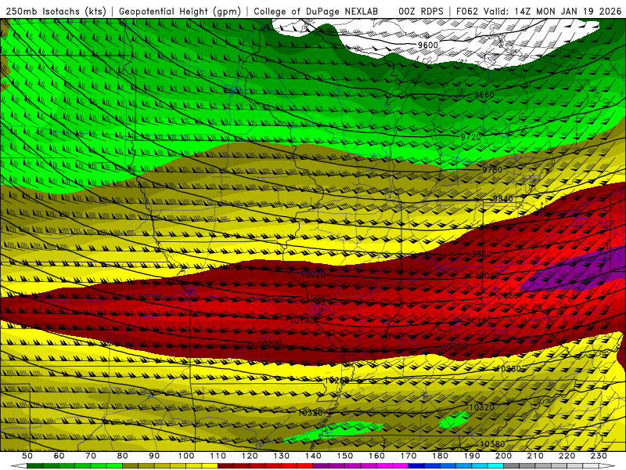This screenshot has height=470, width=626.
Task: Click the 230 legend label
Action: pyautogui.click(x=599, y=456)
